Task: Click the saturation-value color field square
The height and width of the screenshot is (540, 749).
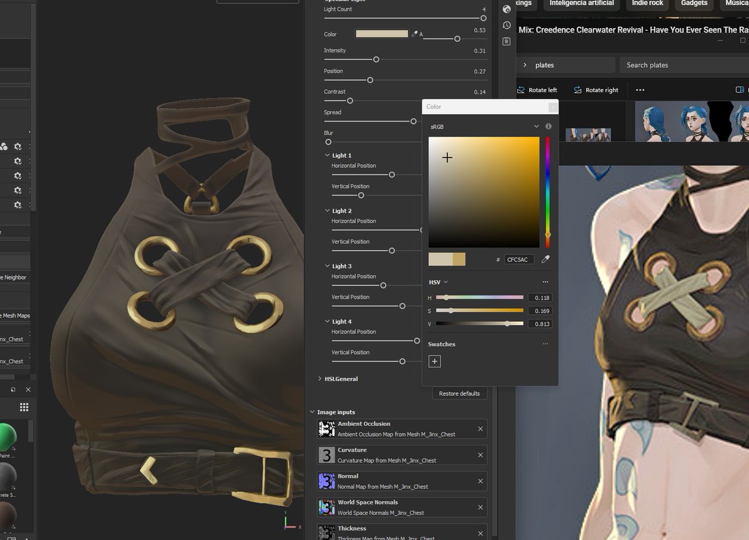Action: 484,192
